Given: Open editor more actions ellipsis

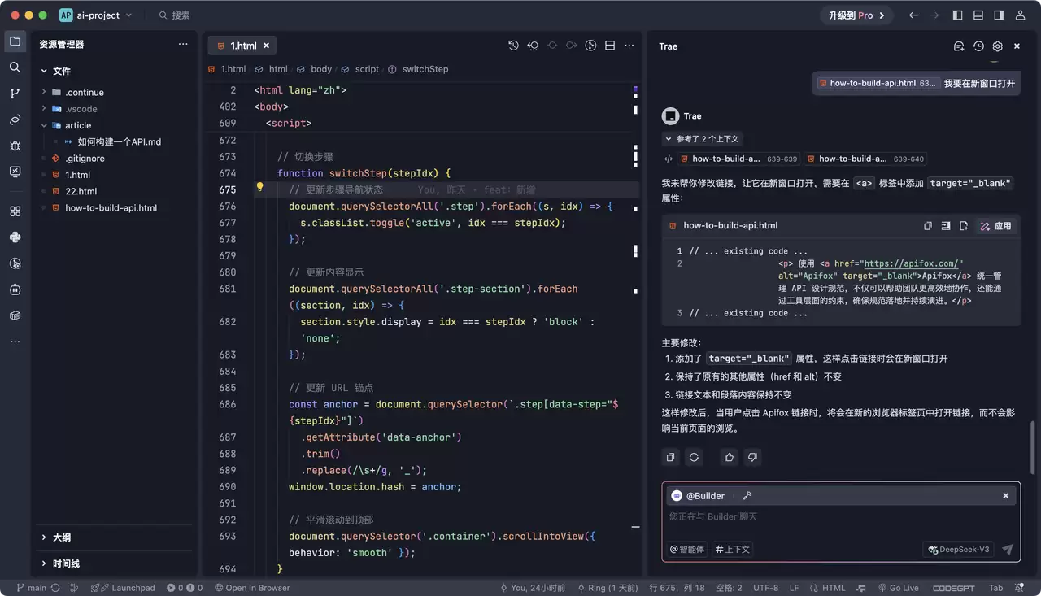Looking at the screenshot, I should pyautogui.click(x=629, y=46).
